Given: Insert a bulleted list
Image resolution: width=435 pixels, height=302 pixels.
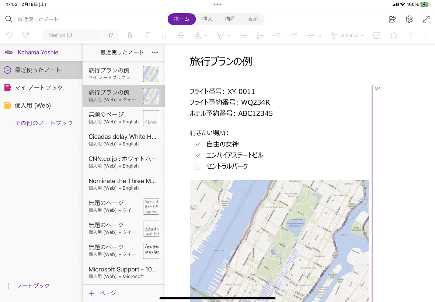Looking at the screenshot, I should pos(243,35).
